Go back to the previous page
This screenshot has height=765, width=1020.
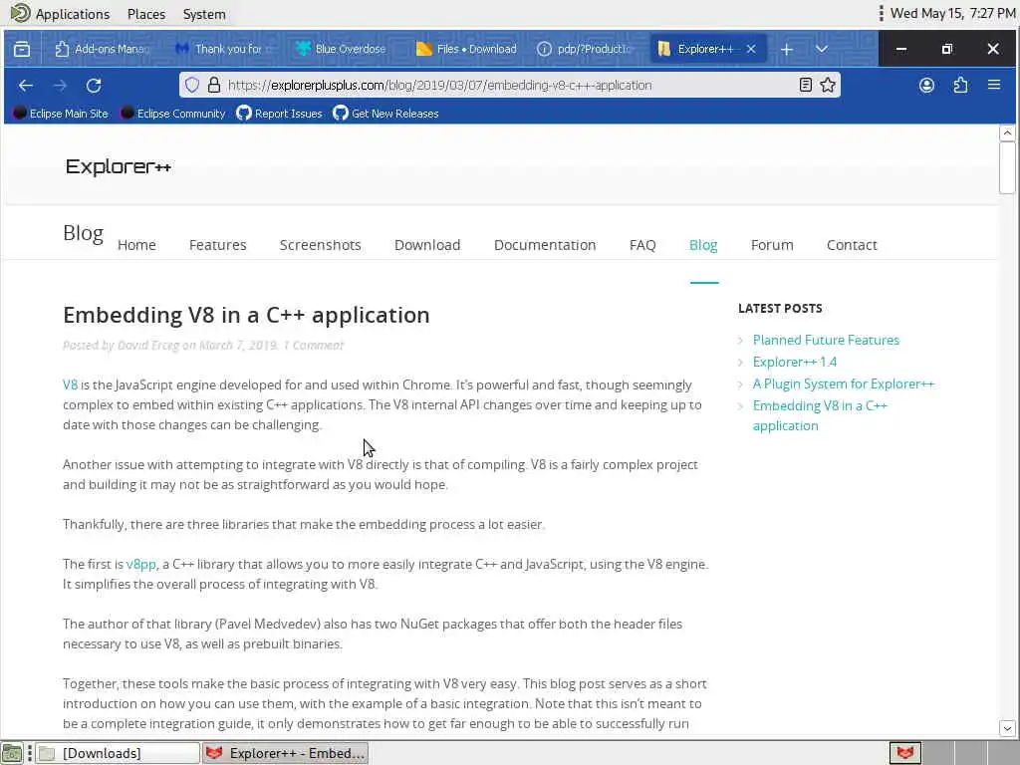[x=26, y=86]
